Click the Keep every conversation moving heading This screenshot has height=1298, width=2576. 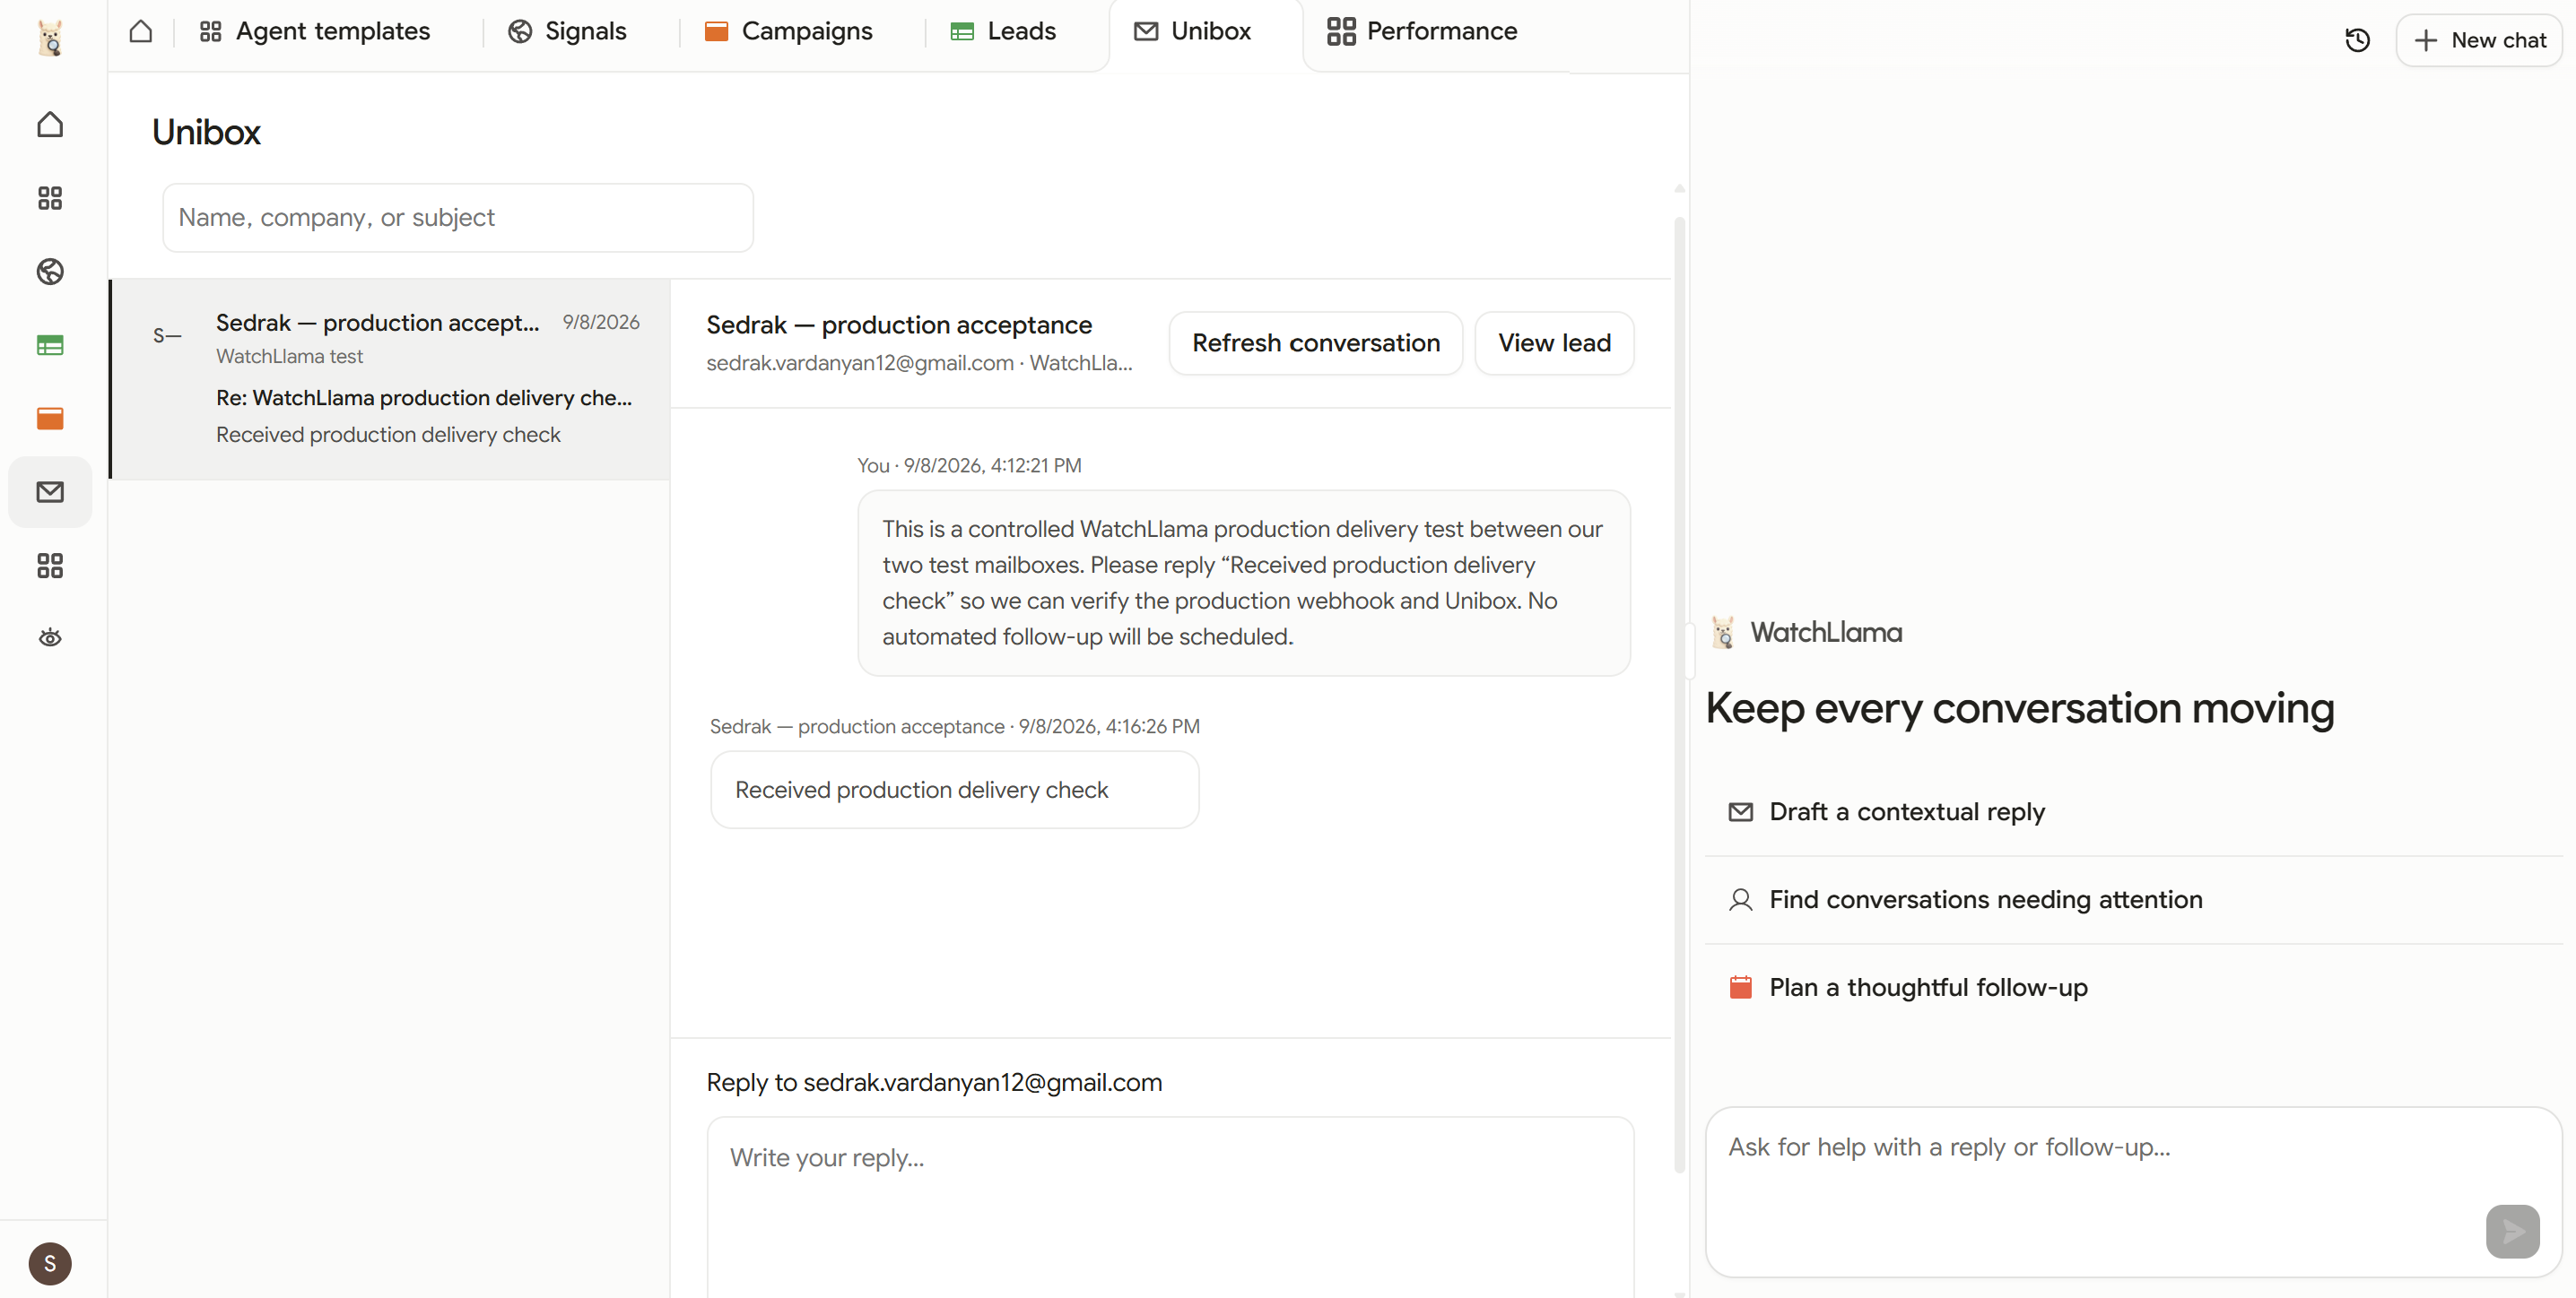[x=2019, y=708]
